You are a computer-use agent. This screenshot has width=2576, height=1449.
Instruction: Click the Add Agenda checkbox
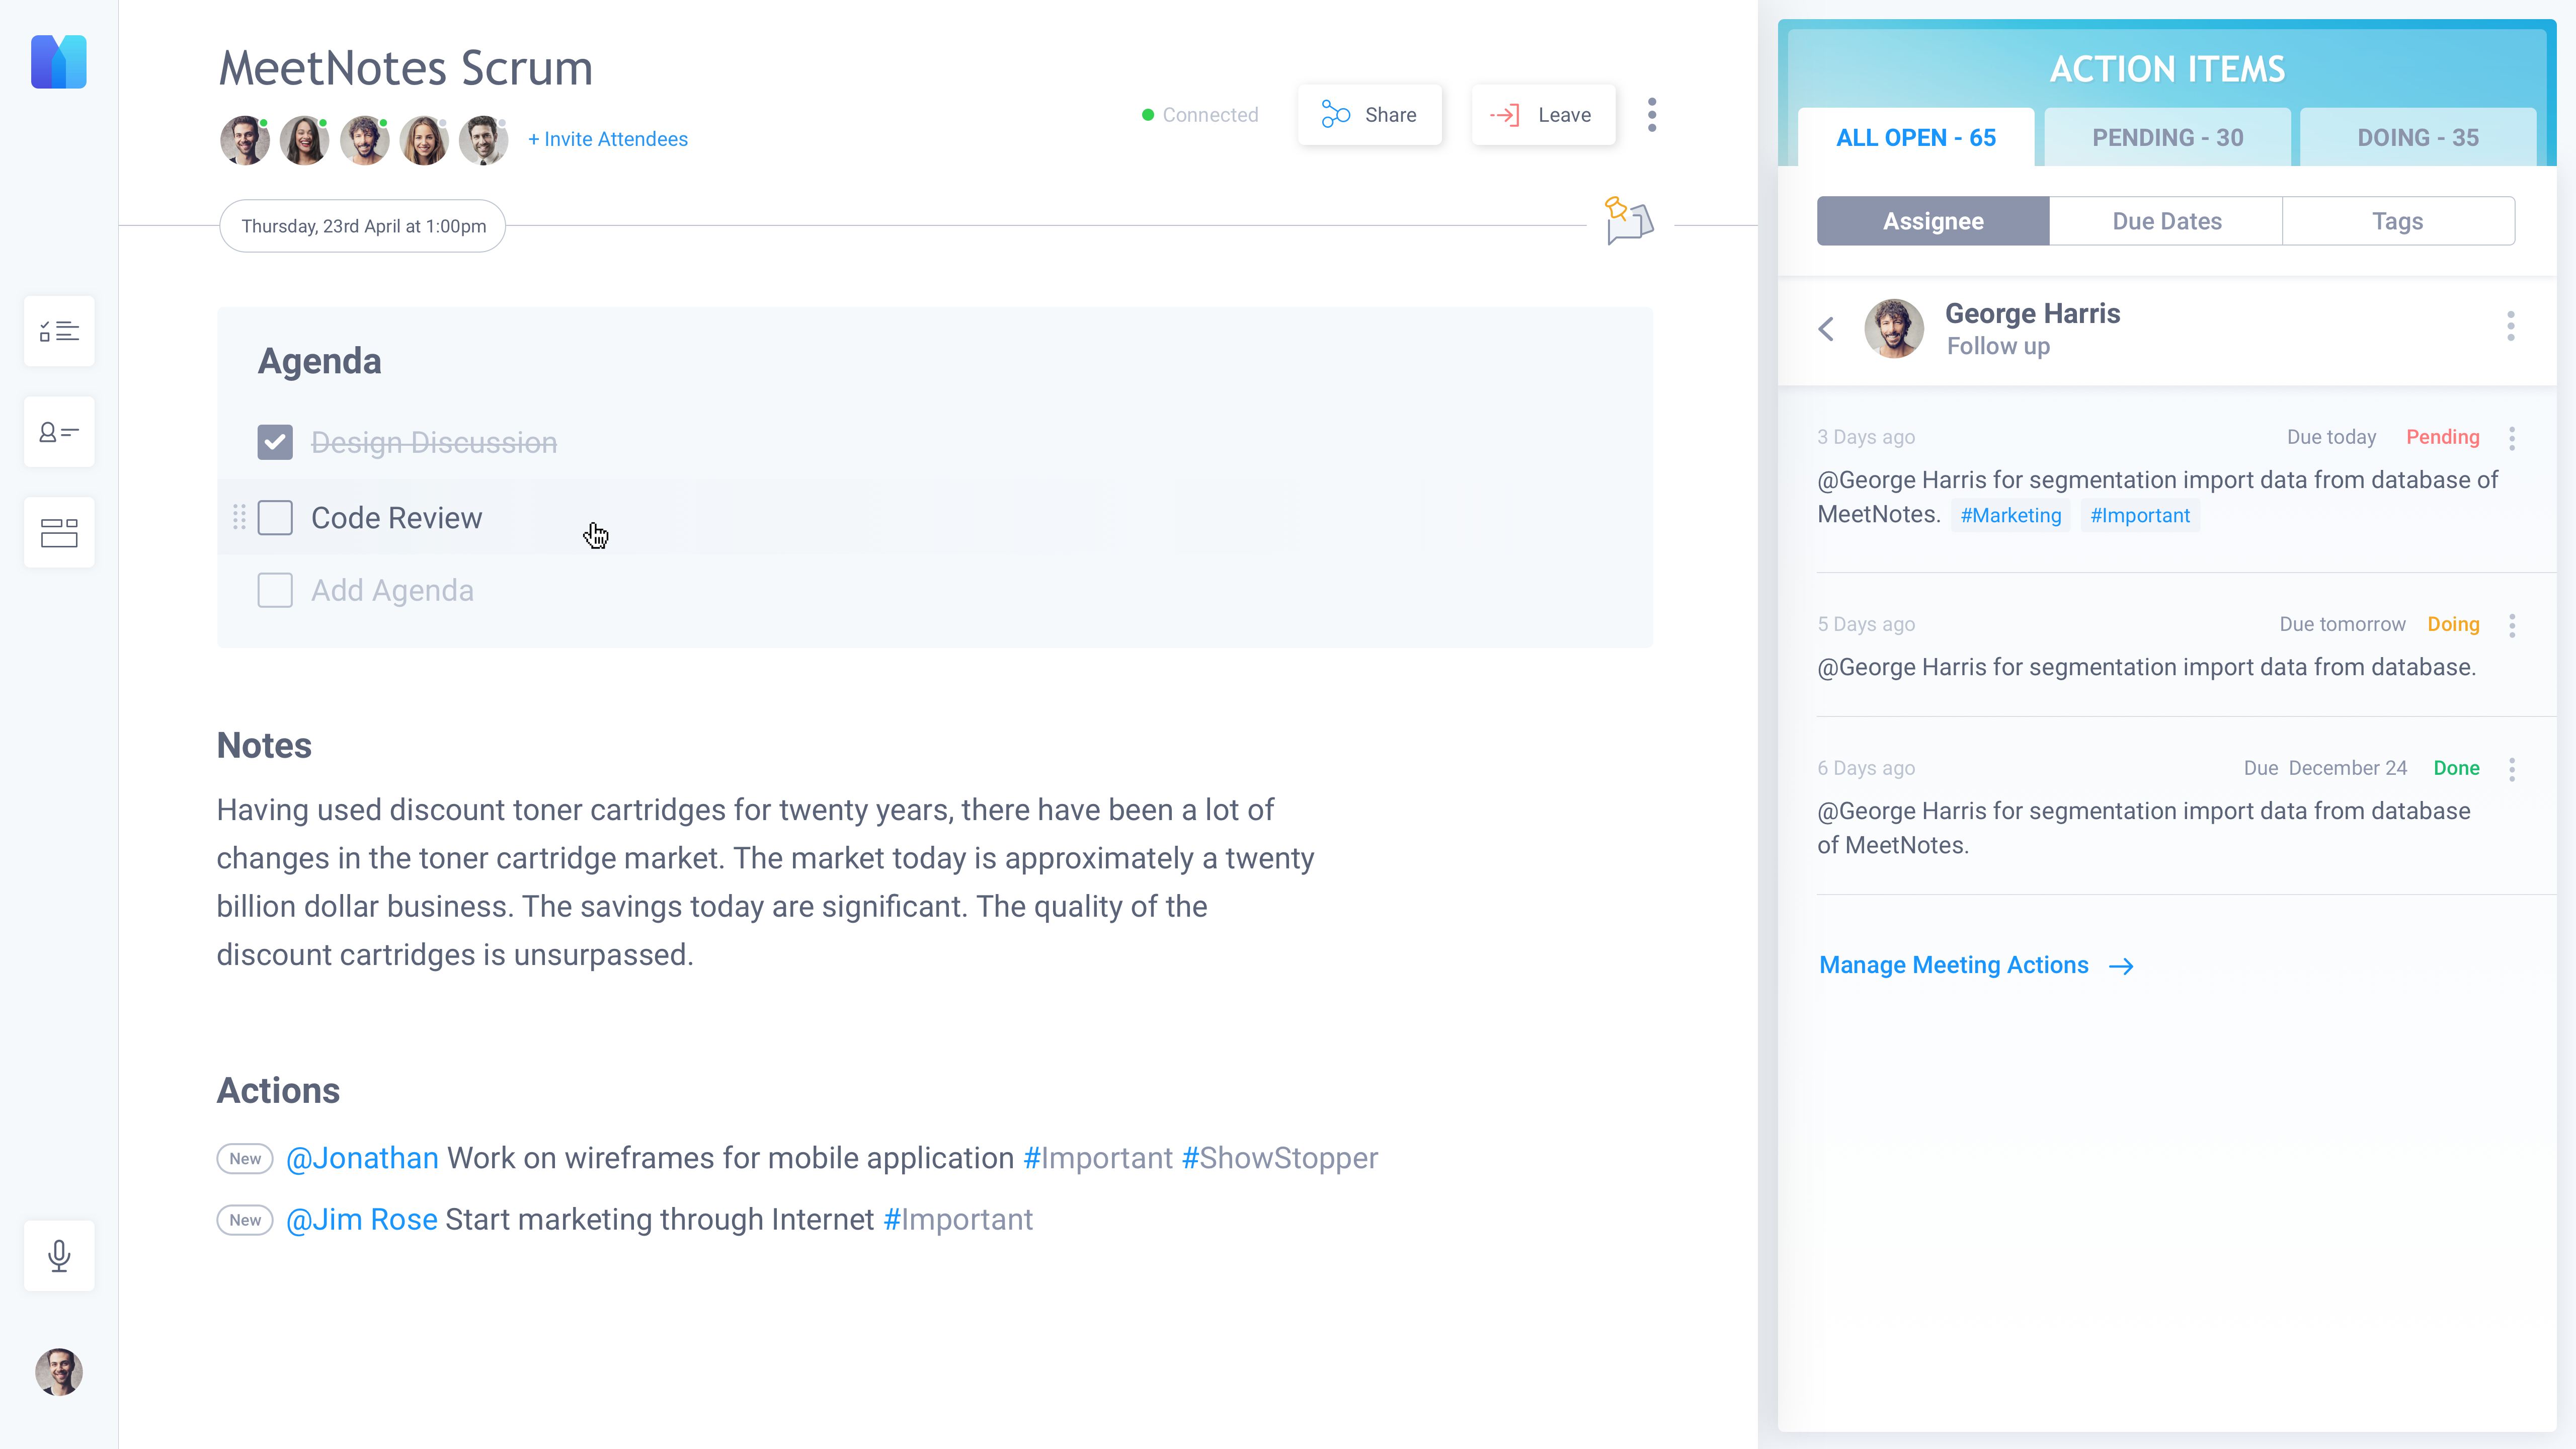click(x=275, y=590)
